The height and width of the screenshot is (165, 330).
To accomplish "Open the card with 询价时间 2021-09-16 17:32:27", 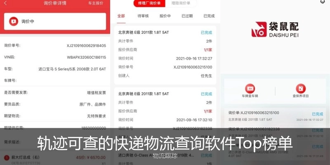I will click(x=165, y=55).
